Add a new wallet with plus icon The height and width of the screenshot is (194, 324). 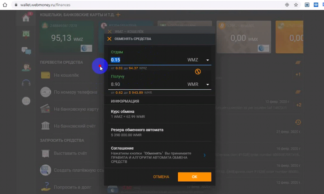pos(118,15)
